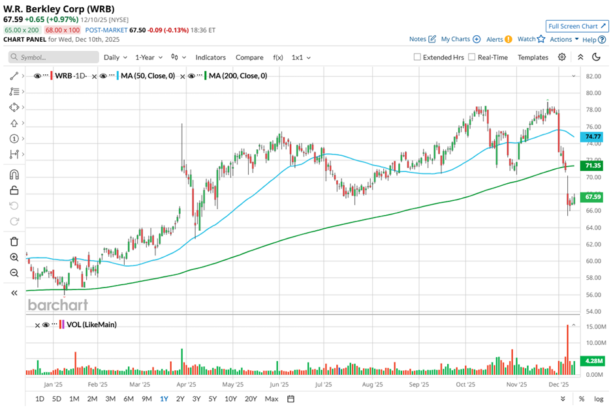Image resolution: width=611 pixels, height=412 pixels.
Task: Switch to dark mode moon icon
Action: (x=596, y=57)
